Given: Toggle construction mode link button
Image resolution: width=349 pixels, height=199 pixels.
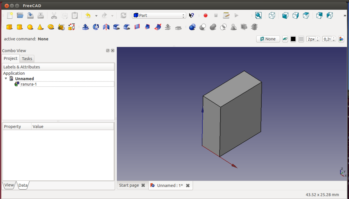Looking at the screenshot, I should (285, 39).
